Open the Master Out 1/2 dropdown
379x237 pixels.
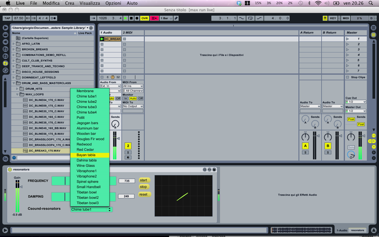pos(356,111)
